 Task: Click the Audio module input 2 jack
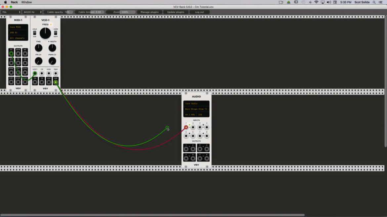click(x=193, y=127)
